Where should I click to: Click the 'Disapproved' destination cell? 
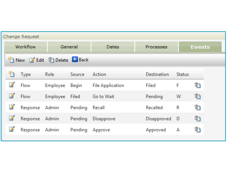point(159,119)
